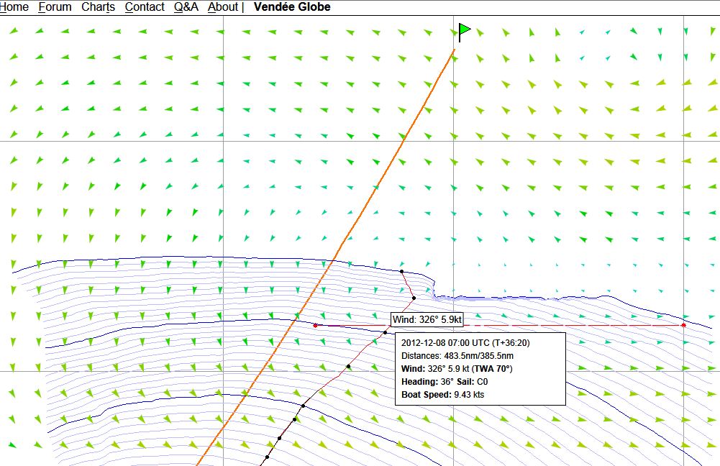This screenshot has width=720, height=466.
Task: Click the green destination flag marker
Action: (x=464, y=30)
